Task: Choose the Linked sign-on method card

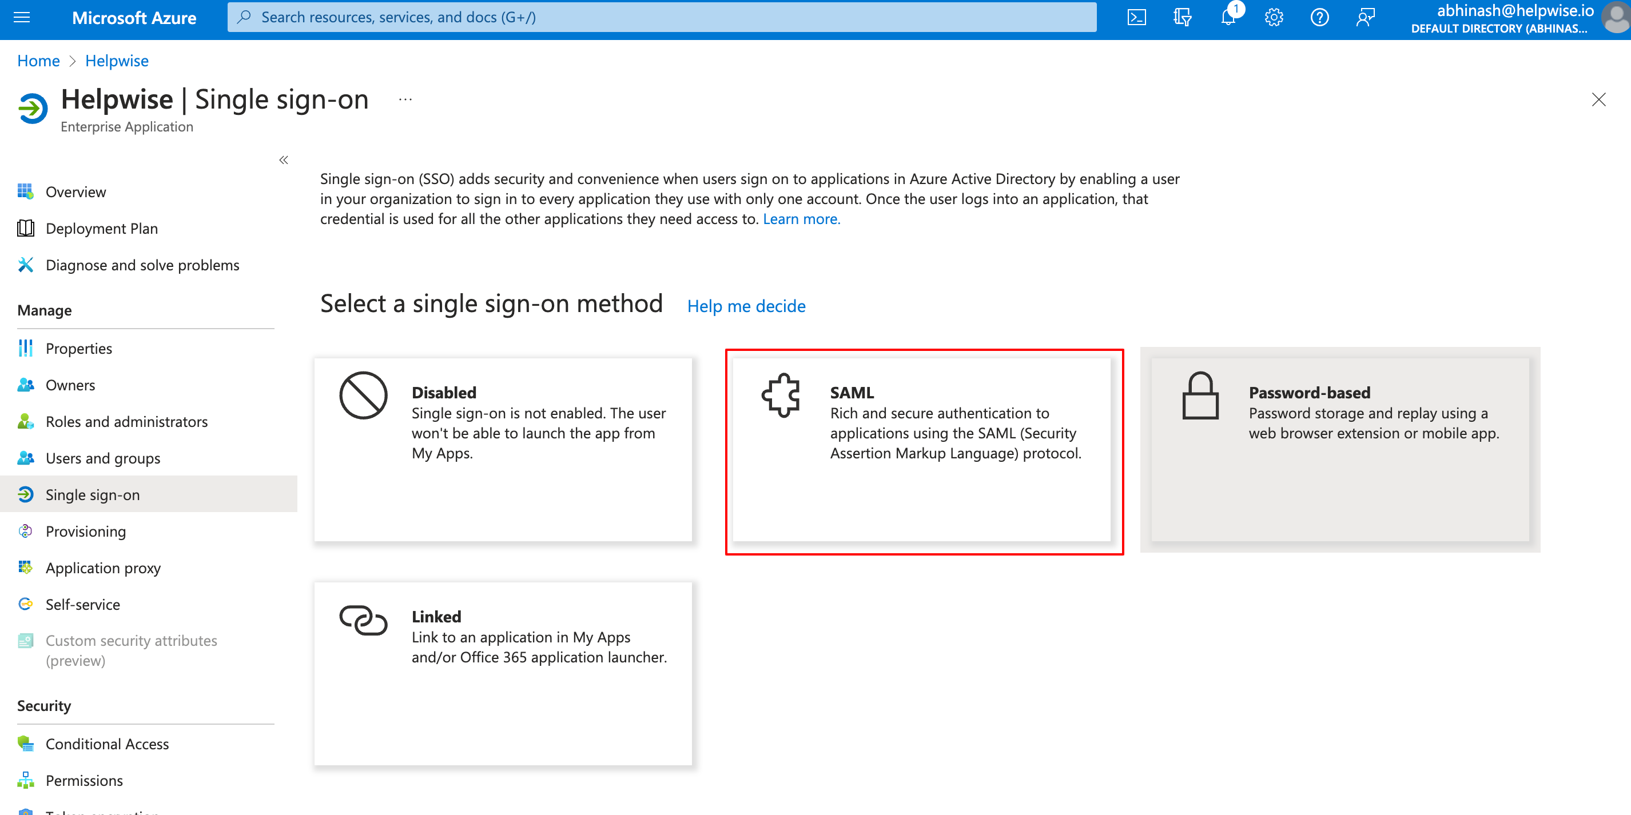Action: point(503,674)
